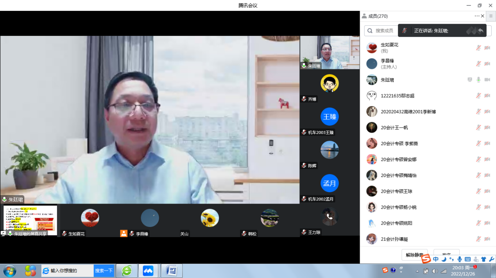Click the muted microphone icon in speaking bar
Image resolution: width=496 pixels, height=278 pixels.
405,30
